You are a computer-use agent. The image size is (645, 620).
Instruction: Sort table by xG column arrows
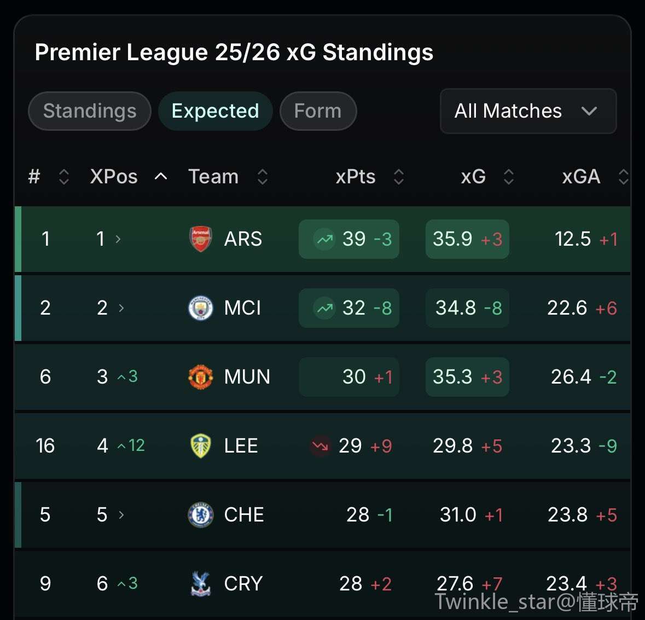pos(509,177)
